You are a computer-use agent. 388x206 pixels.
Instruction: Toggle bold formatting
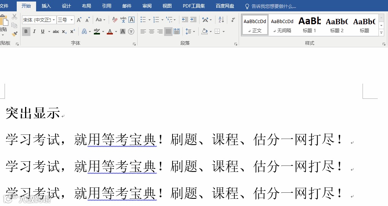(x=26, y=31)
